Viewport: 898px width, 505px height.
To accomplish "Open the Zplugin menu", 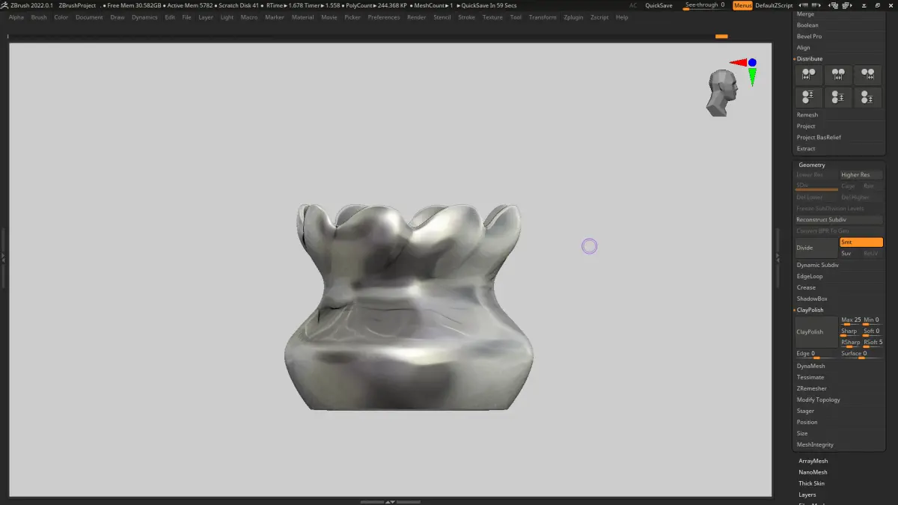I will pos(573,17).
